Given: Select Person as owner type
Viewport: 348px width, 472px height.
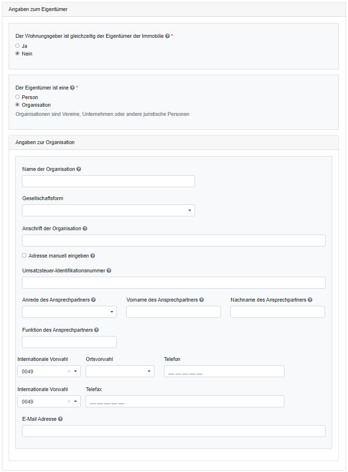Looking at the screenshot, I should click(18, 97).
